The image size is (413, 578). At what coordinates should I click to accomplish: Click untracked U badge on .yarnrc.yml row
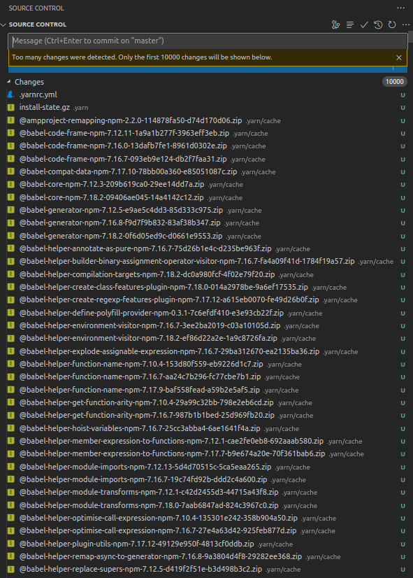(403, 95)
